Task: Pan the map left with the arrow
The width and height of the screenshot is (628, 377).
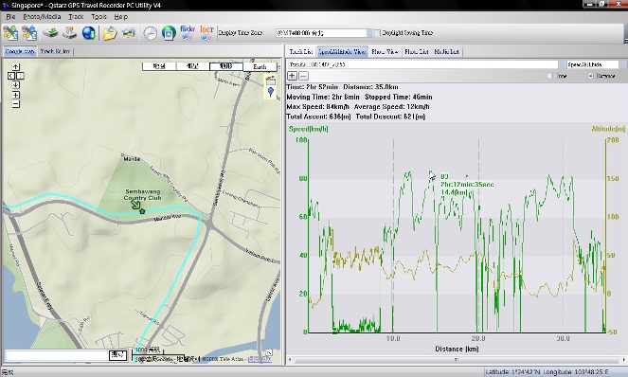Action: (x=11, y=76)
